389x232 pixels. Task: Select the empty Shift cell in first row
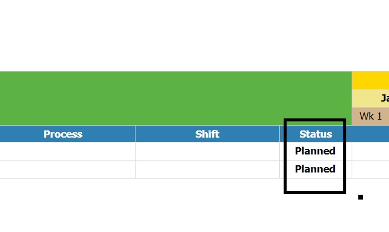click(207, 151)
